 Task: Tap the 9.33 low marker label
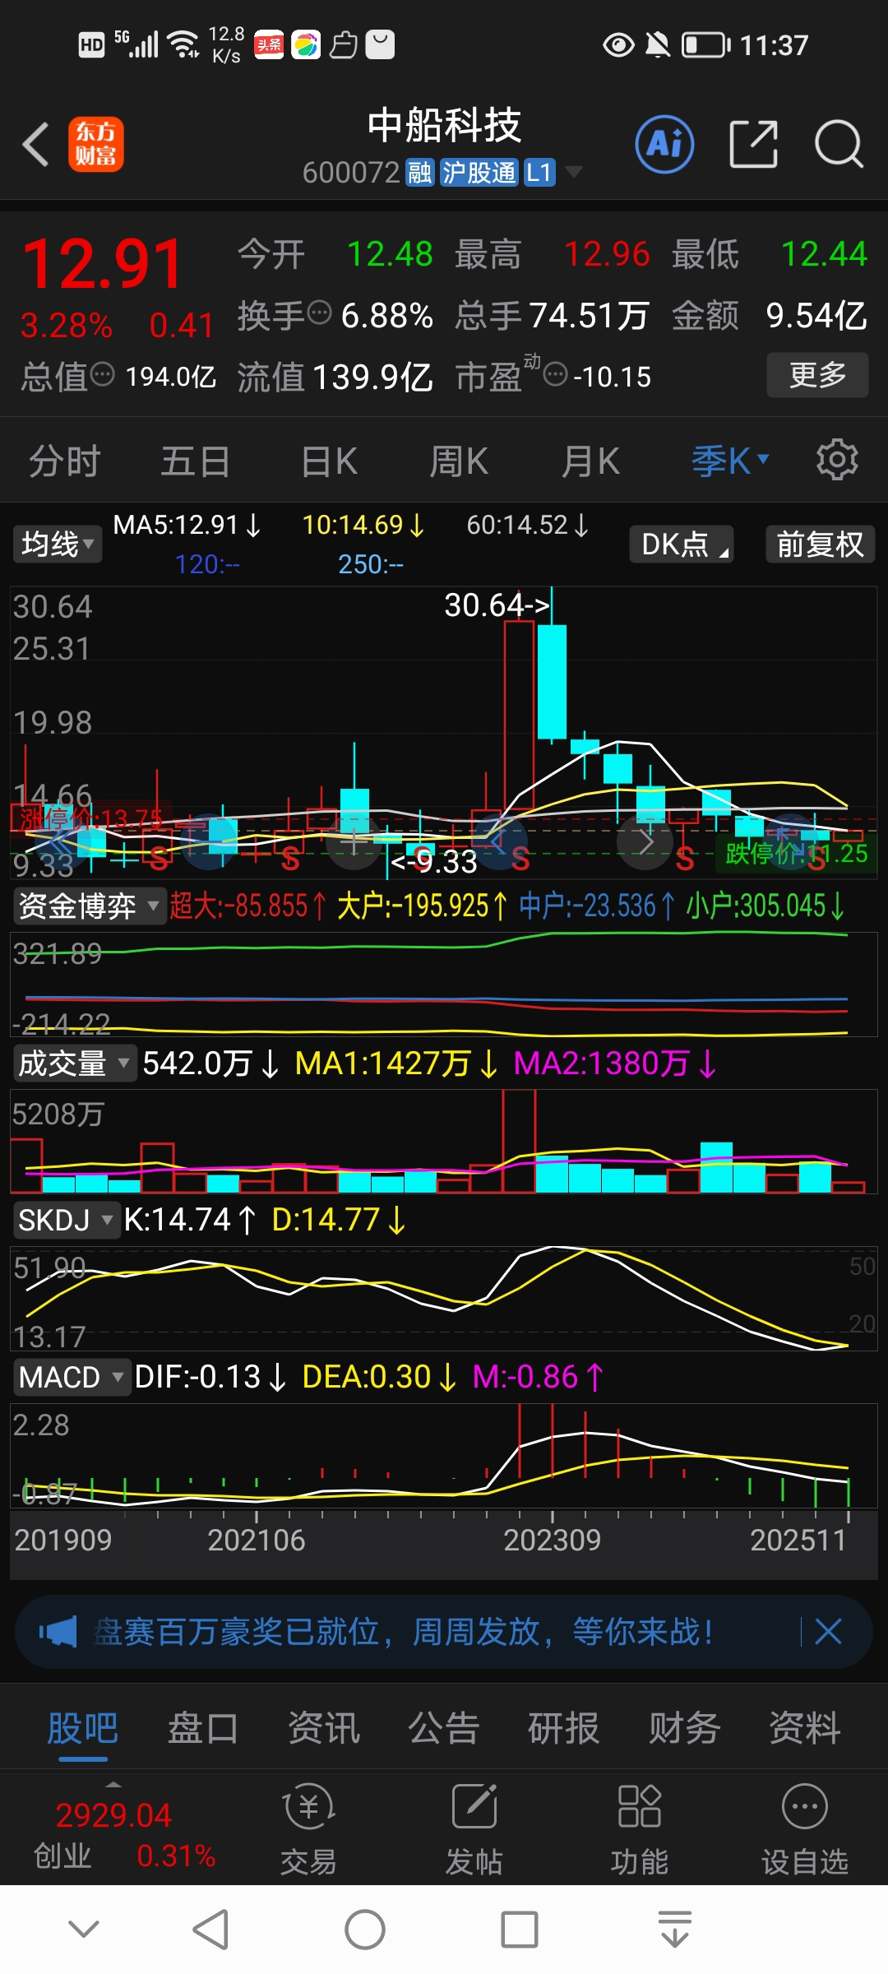pos(435,861)
